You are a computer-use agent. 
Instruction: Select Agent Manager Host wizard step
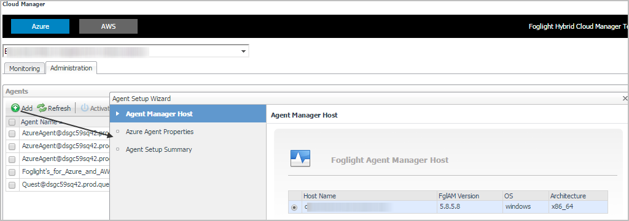click(x=188, y=114)
